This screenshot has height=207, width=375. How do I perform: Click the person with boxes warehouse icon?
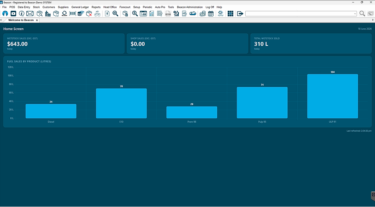(x=48, y=14)
